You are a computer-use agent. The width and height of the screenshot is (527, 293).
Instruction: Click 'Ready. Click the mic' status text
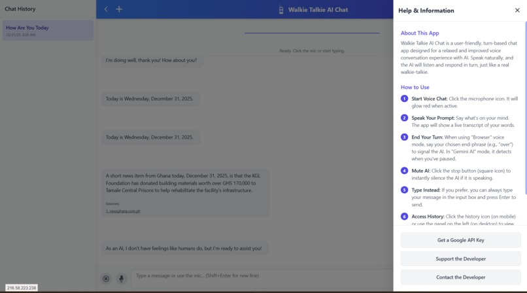(312, 51)
